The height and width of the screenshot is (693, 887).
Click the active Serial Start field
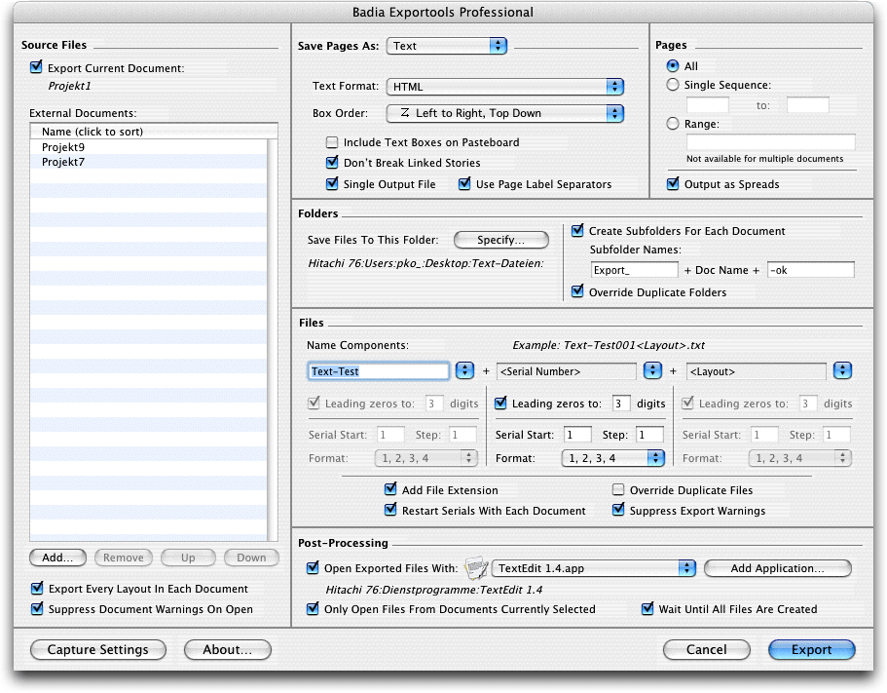point(577,435)
